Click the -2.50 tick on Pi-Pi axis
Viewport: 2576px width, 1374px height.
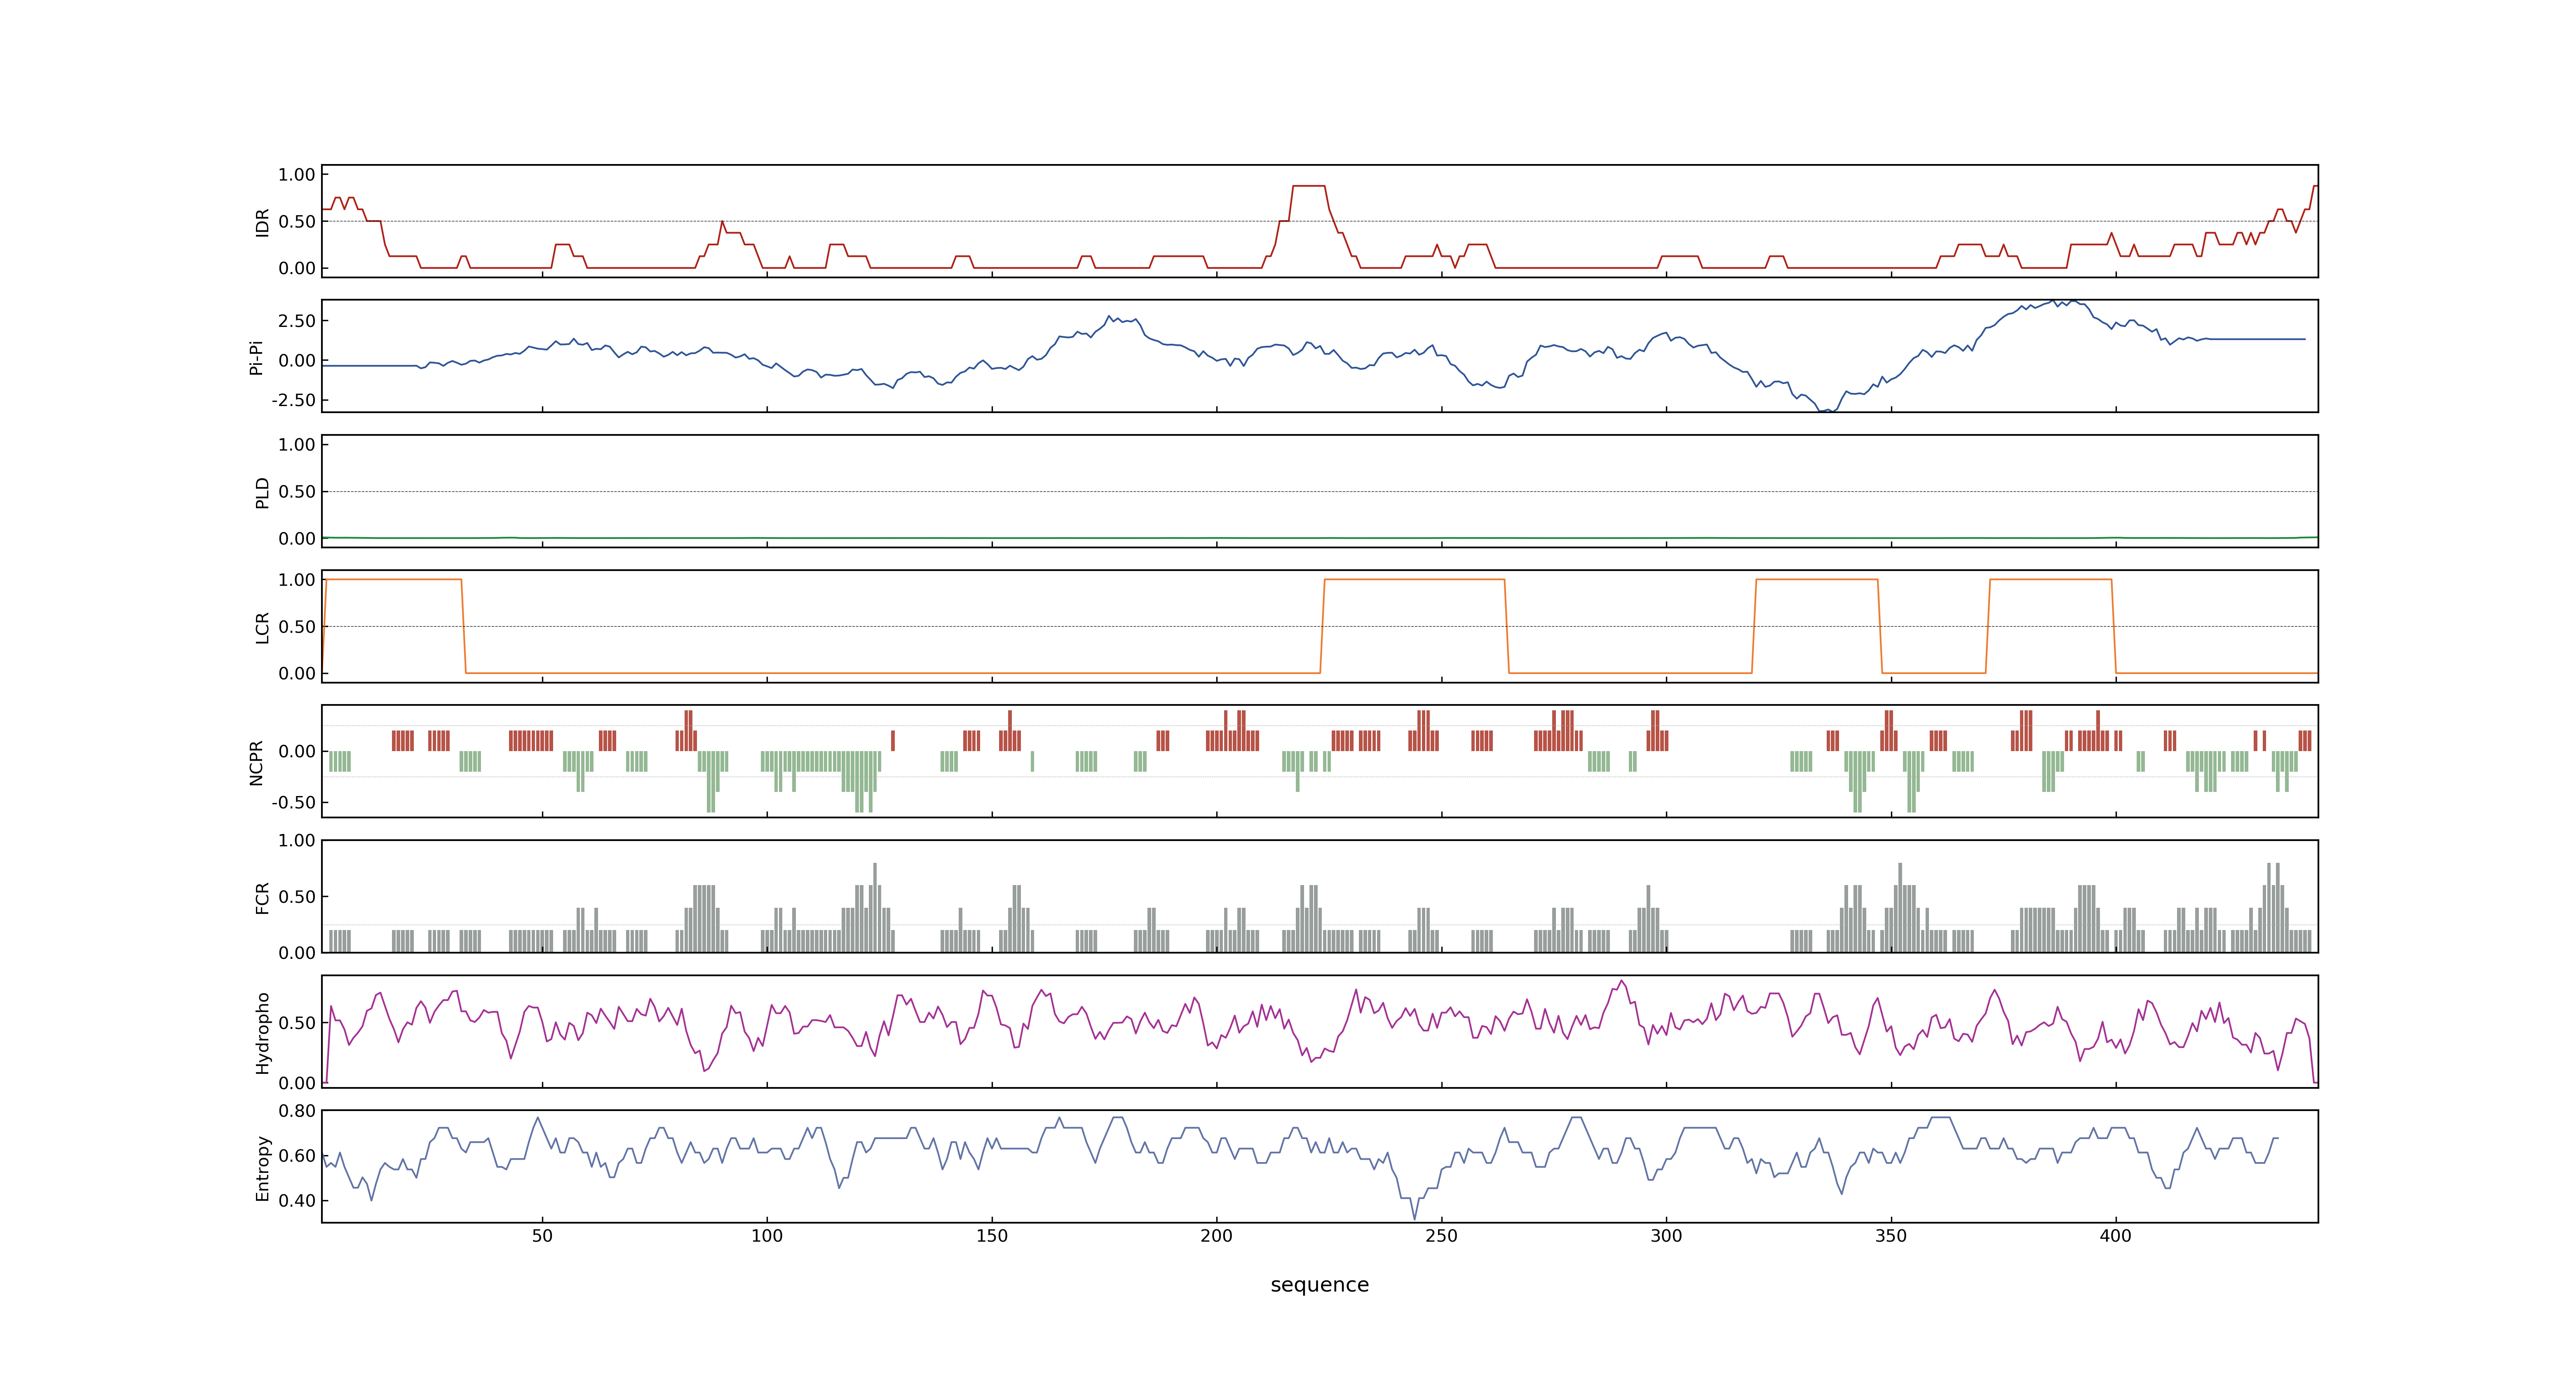point(293,400)
